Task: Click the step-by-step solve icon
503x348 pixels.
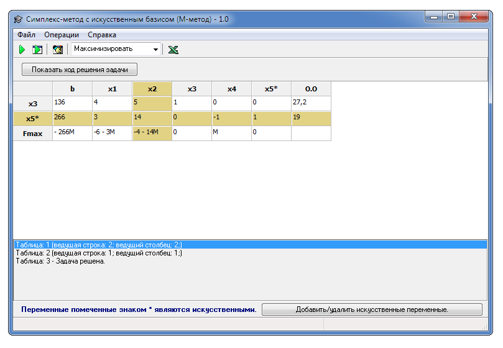Action: tap(37, 49)
